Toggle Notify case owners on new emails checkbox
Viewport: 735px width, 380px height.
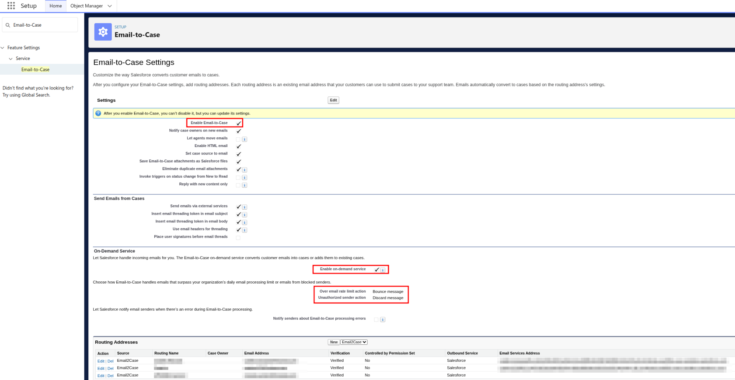point(238,131)
